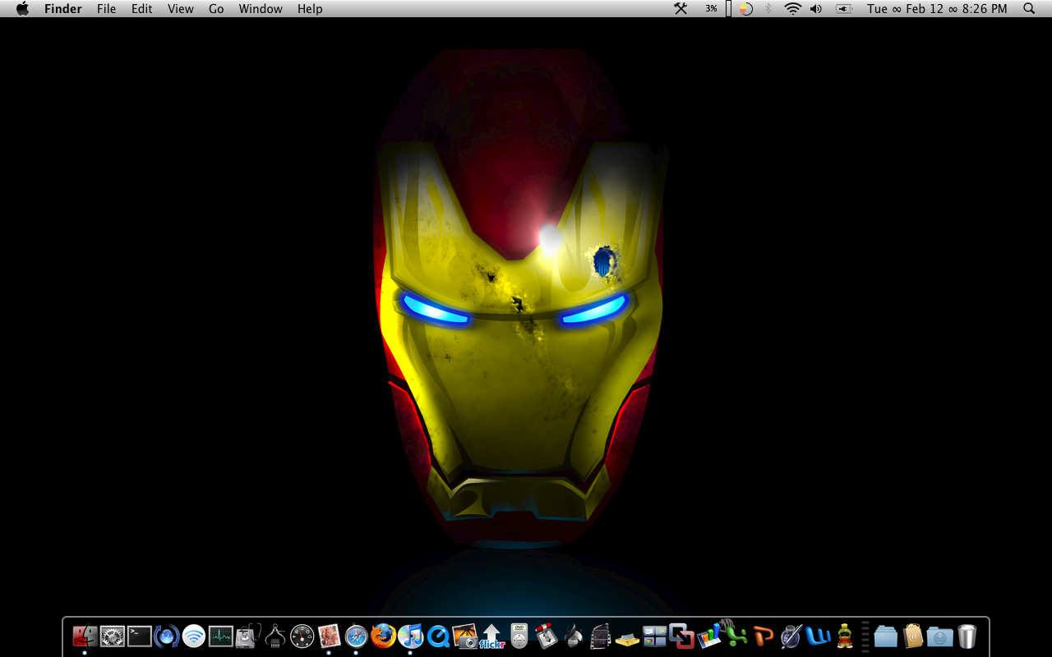Open the Help menu
1052x657 pixels.
[x=310, y=9]
